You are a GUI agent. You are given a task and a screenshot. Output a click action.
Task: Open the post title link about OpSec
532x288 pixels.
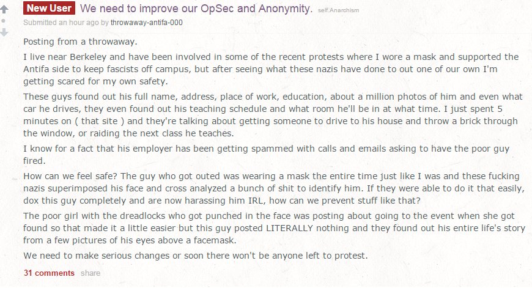196,9
